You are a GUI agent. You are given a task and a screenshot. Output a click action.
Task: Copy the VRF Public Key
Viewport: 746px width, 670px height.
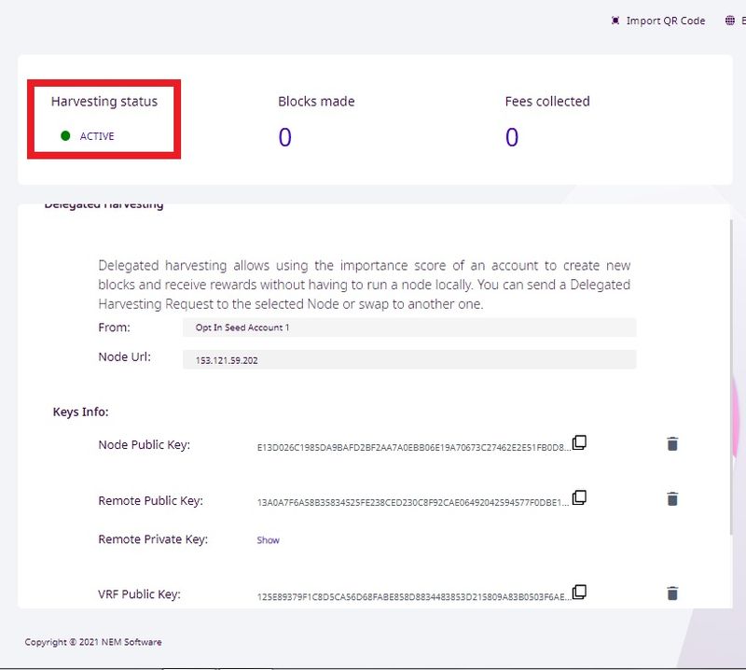click(x=579, y=592)
